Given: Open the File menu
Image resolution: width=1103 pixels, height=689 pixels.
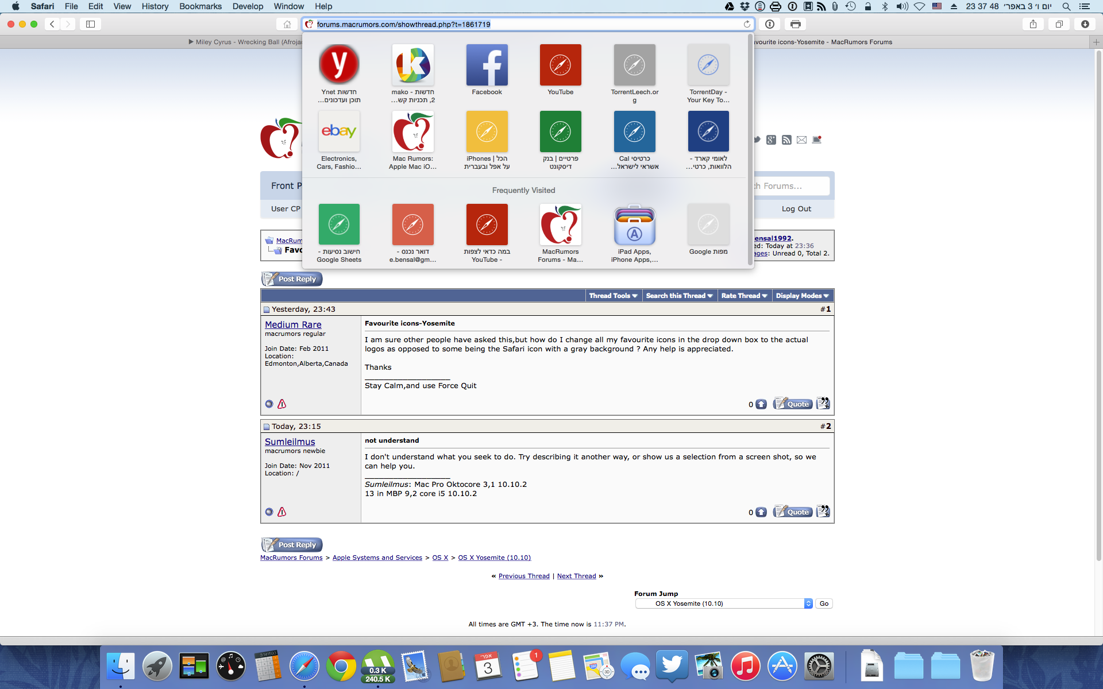Looking at the screenshot, I should point(71,6).
